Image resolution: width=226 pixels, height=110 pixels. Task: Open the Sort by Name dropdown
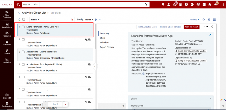[89, 20]
